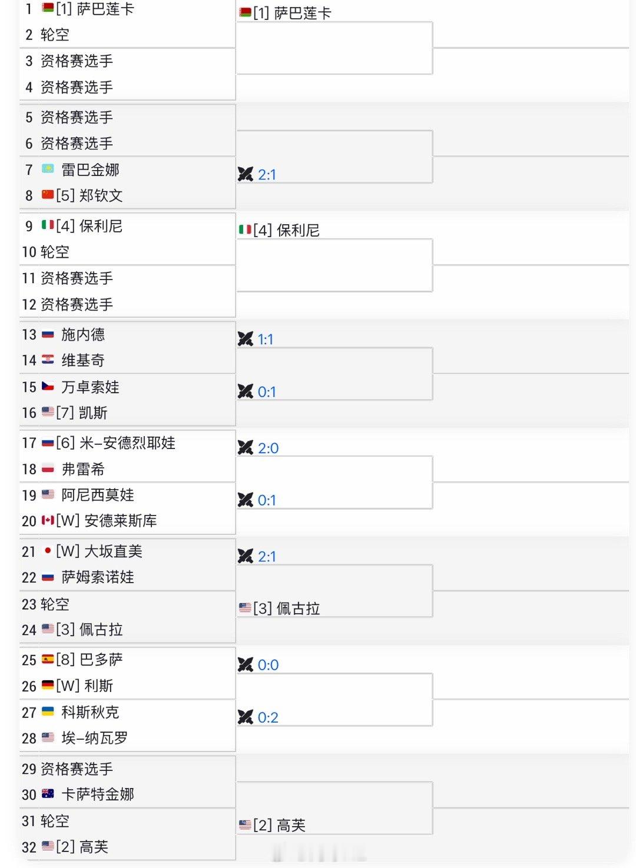
Task: Open the 2:1 head-to-head link for 郑钦文
Action: click(x=267, y=174)
